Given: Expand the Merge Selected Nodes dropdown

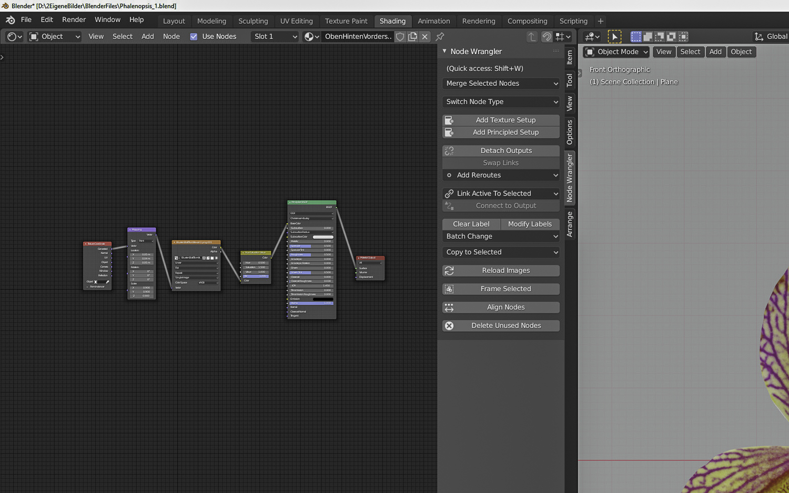Looking at the screenshot, I should [x=501, y=84].
